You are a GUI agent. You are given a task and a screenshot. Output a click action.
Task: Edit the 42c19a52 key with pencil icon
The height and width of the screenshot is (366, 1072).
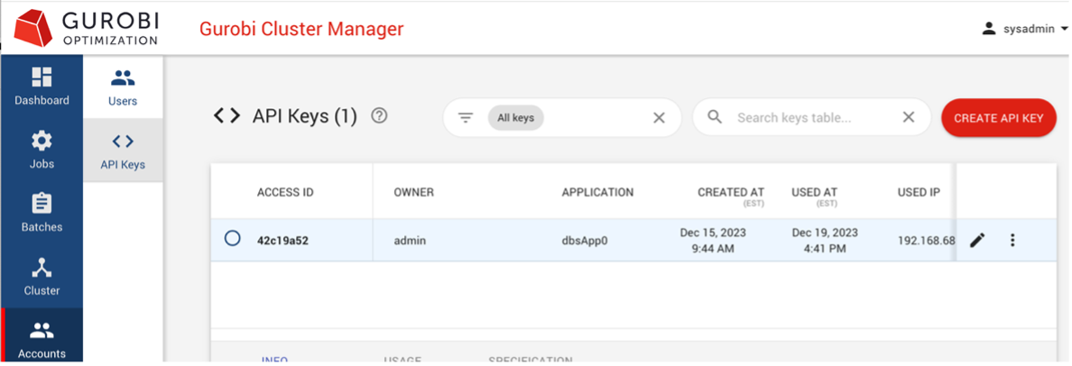(x=977, y=240)
